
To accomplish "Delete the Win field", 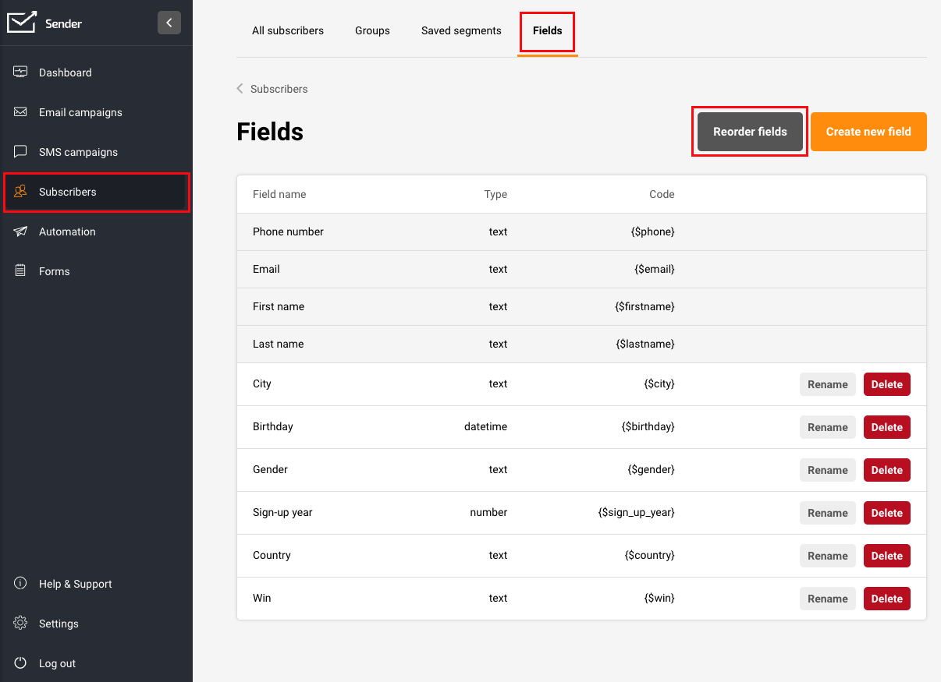I will pos(886,599).
